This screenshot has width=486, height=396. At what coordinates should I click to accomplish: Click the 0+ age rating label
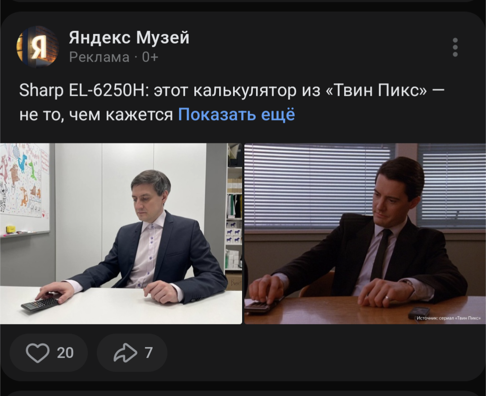[x=150, y=57]
